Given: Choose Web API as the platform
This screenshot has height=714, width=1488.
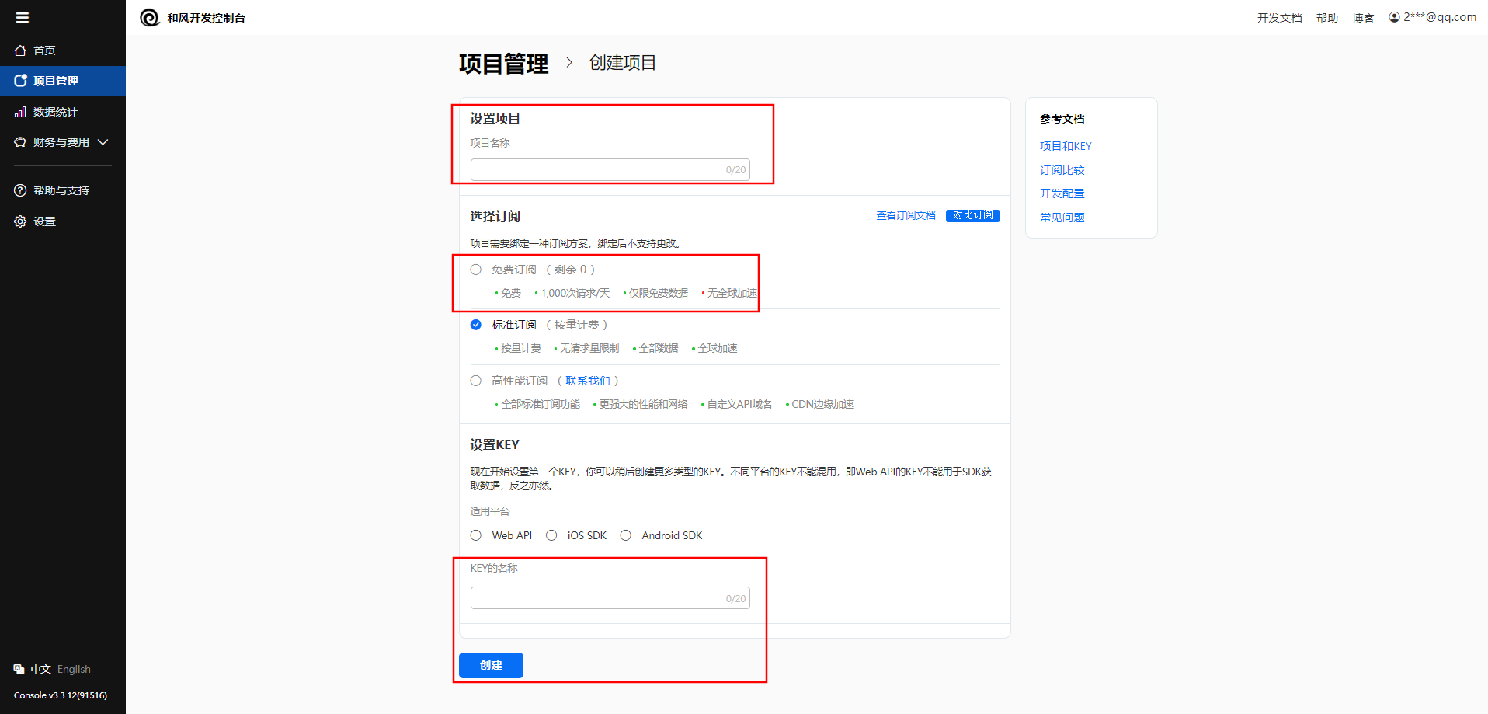Looking at the screenshot, I should [x=475, y=535].
